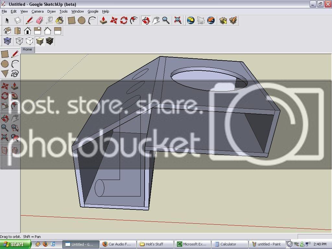Image resolution: width=332 pixels, height=249 pixels.
Task: Select the Freehand scribble tool
Action: point(15,74)
